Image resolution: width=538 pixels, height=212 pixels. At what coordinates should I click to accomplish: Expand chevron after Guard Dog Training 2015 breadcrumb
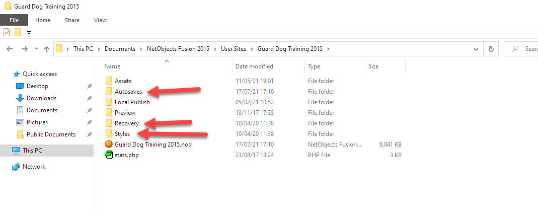pyautogui.click(x=328, y=49)
